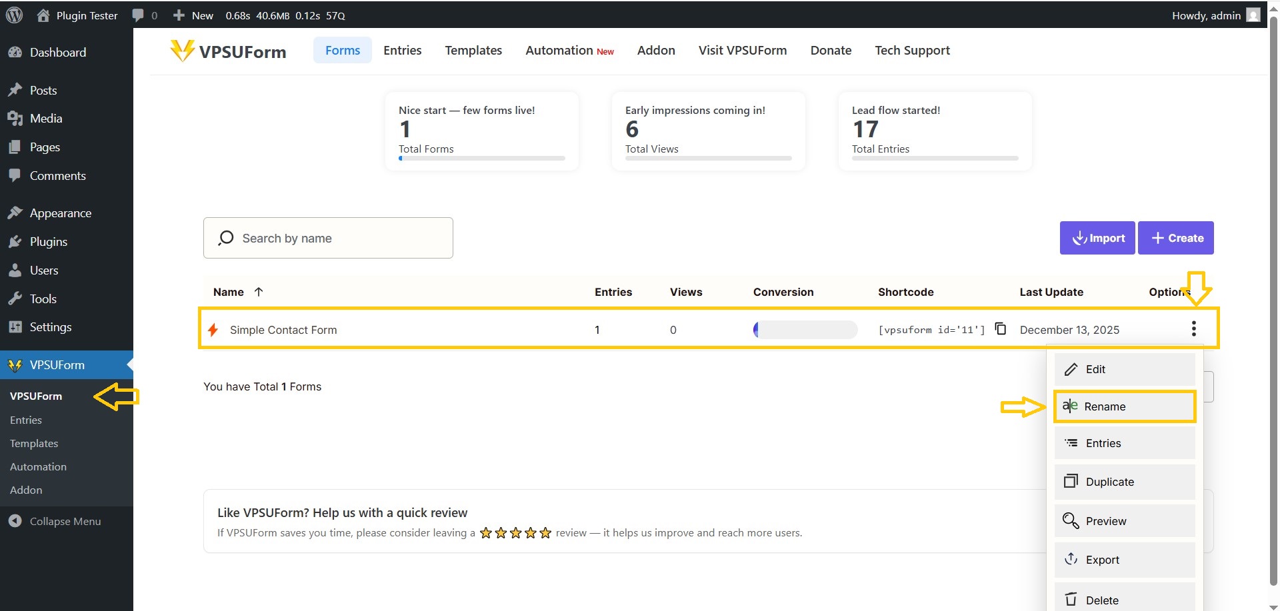Click the comments bubble icon in admin bar
The height and width of the screenshot is (611, 1280).
point(138,15)
